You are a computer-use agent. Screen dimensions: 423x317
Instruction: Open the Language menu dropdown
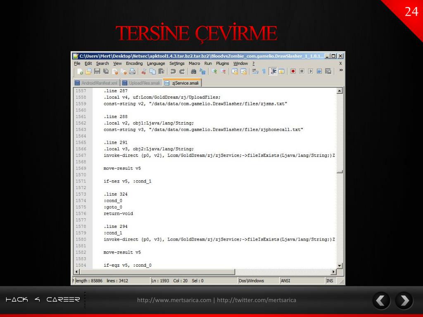pyautogui.click(x=156, y=63)
